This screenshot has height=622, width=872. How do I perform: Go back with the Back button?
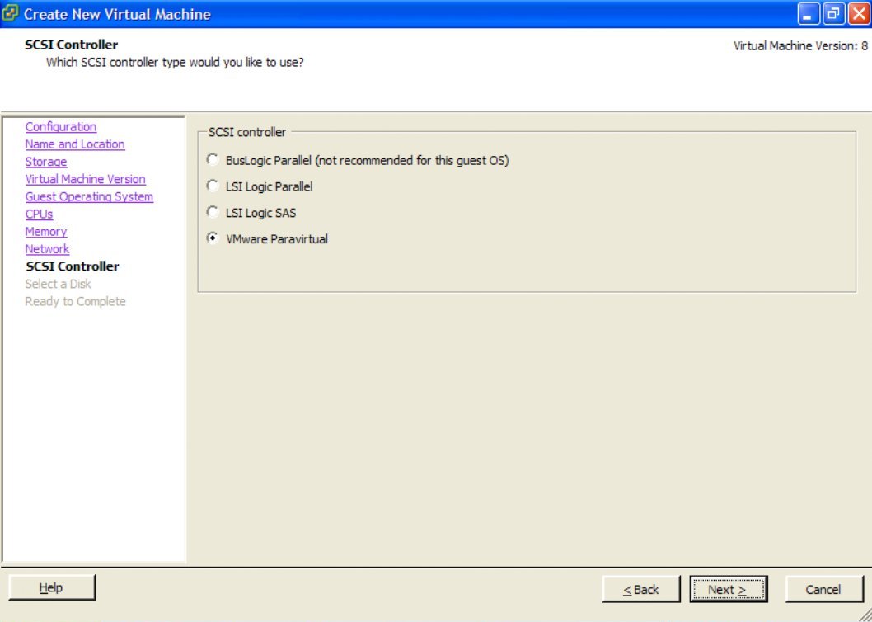point(640,589)
